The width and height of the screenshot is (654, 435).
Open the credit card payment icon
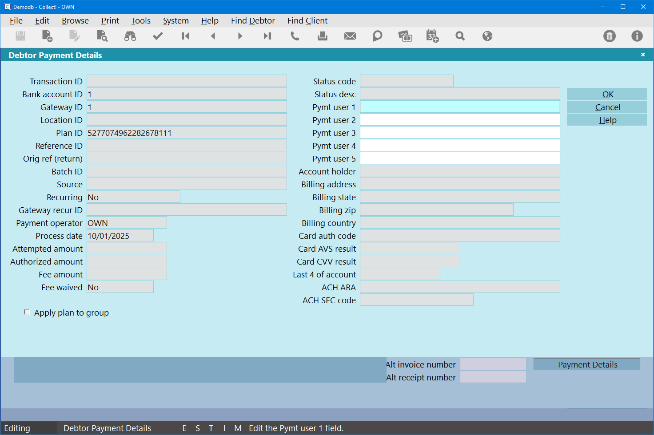coord(405,36)
